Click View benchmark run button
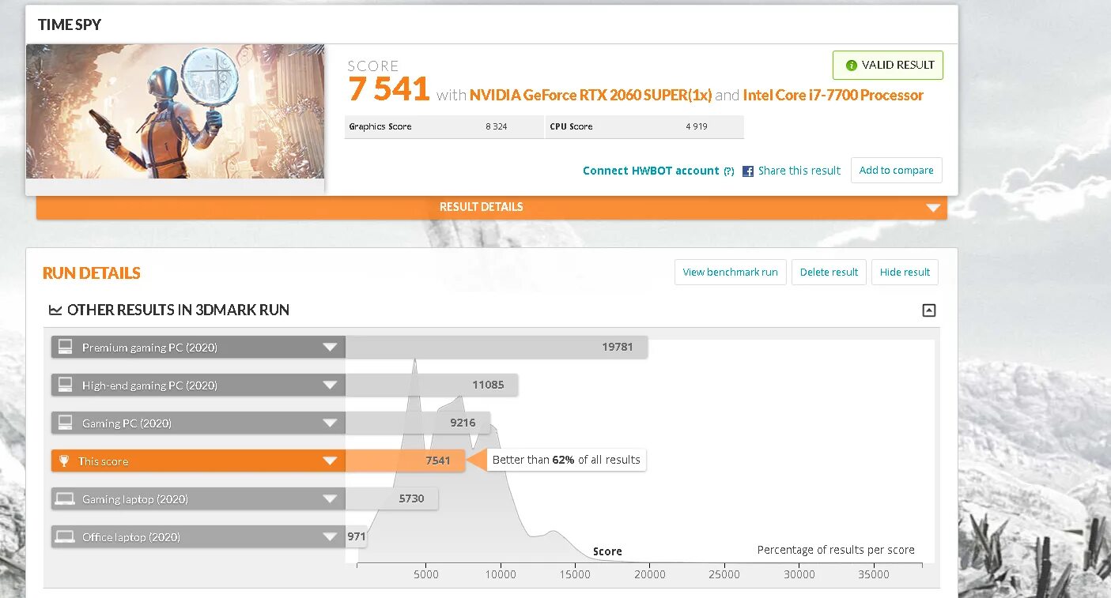This screenshot has height=598, width=1111. tap(730, 273)
